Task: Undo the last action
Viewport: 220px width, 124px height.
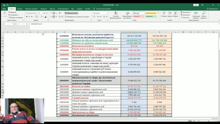Action: [8, 5]
